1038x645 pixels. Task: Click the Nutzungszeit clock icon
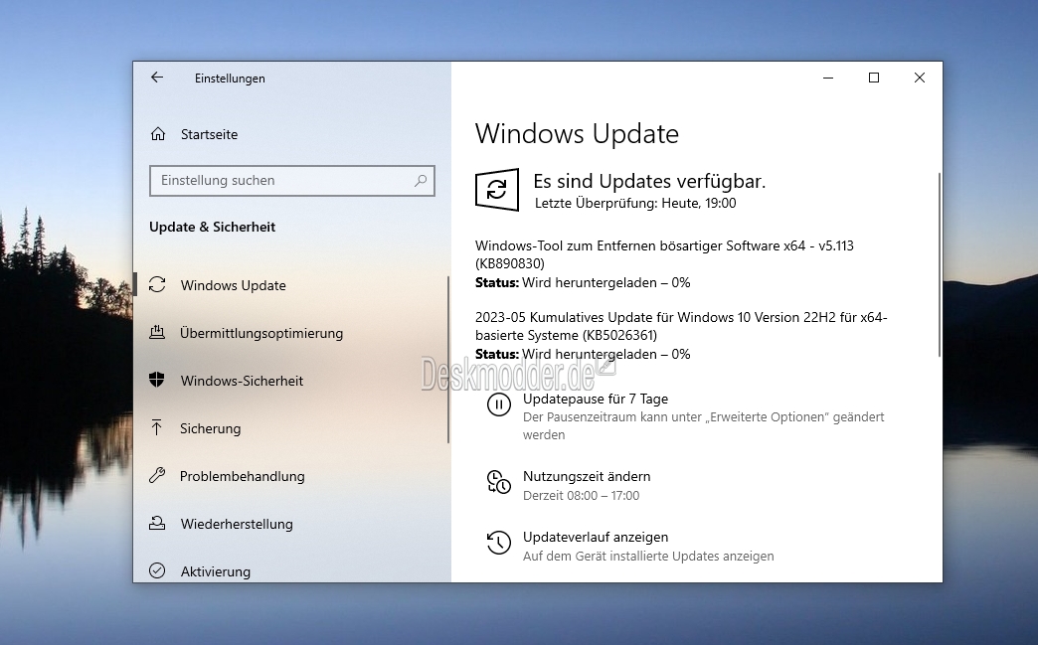click(x=498, y=482)
